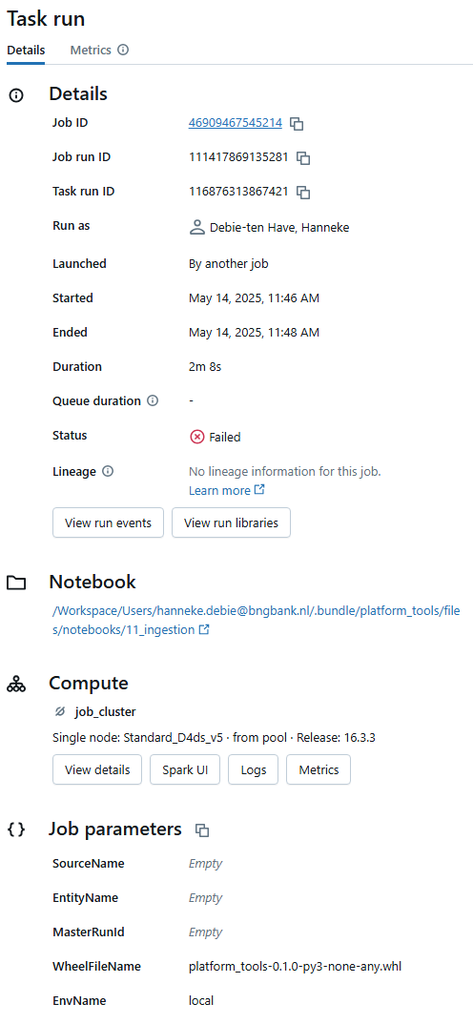Click the Lineage info icon
The height and width of the screenshot is (1024, 473).
pos(109,471)
